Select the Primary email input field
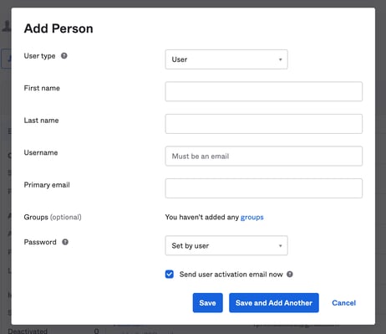The height and width of the screenshot is (334, 386). (x=264, y=188)
